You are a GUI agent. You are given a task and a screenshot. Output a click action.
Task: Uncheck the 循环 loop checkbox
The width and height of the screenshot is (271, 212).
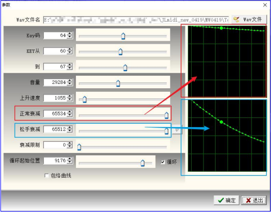click(x=163, y=162)
